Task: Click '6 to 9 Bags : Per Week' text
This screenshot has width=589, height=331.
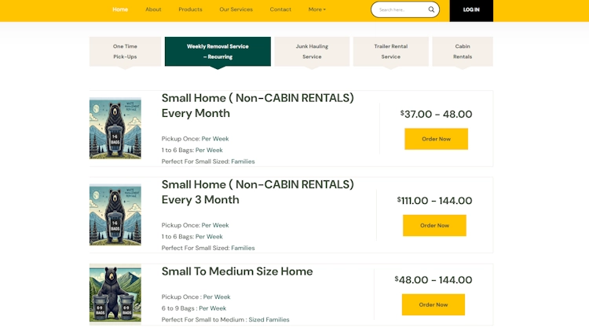Action: click(194, 308)
